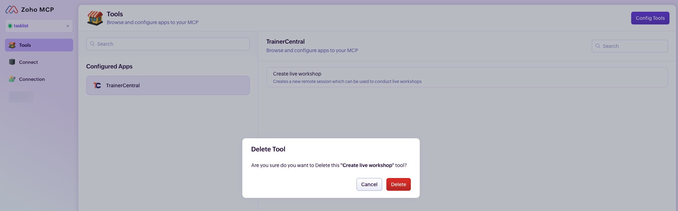The image size is (678, 211).
Task: Click the Zoho MCP logo icon
Action: pyautogui.click(x=12, y=10)
